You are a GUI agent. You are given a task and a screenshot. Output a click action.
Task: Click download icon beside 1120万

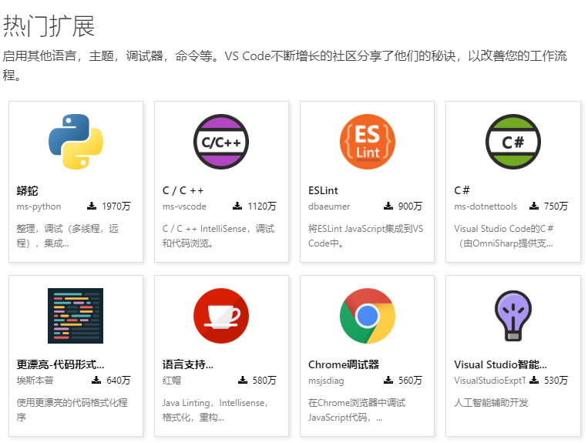(x=237, y=206)
